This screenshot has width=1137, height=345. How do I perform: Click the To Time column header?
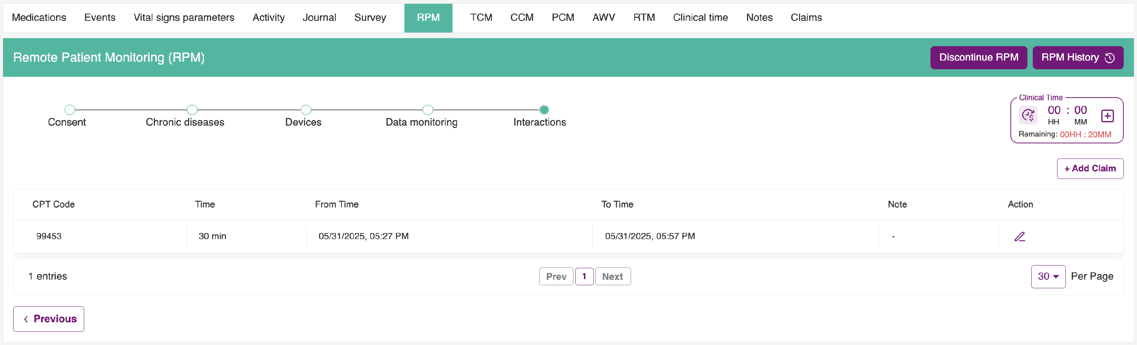pyautogui.click(x=617, y=204)
